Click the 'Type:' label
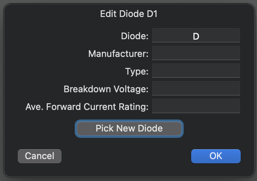Image resolution: width=257 pixels, height=181 pixels. 137,71
